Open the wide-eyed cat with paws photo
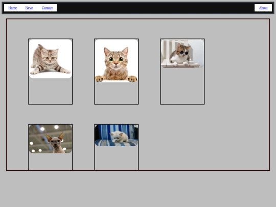This screenshot has width=276, height=207. click(117, 61)
